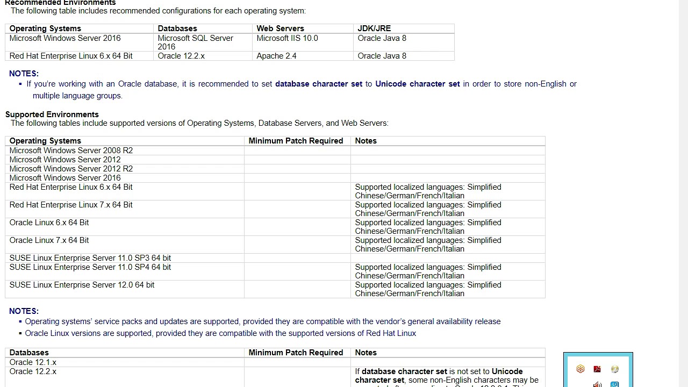Click the note about operating systems' service packs
This screenshot has width=688, height=387.
tap(263, 321)
